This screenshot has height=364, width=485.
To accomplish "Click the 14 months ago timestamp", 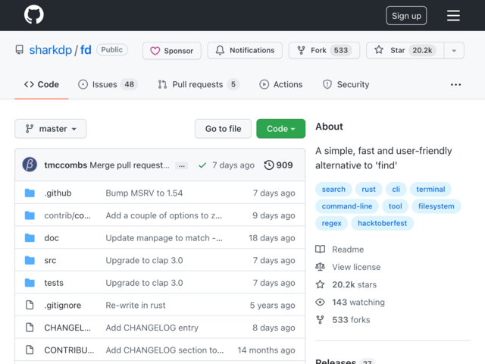I will point(266,350).
